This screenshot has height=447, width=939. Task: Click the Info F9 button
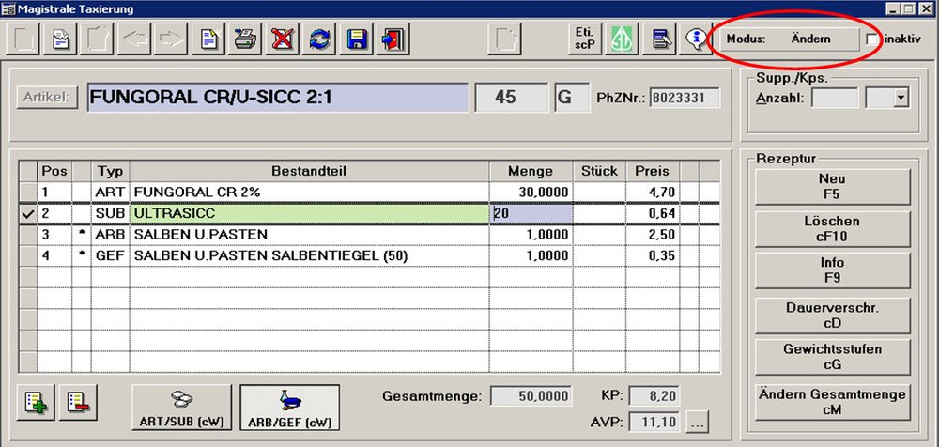[x=832, y=270]
